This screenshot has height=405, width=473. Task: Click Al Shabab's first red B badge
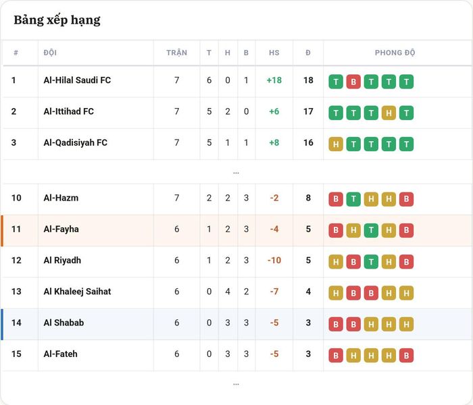tap(336, 324)
